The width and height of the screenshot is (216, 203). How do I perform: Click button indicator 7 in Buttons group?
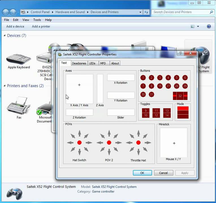[x=143, y=86]
